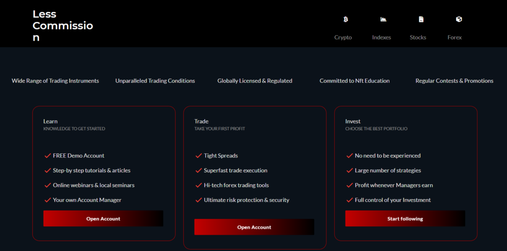Screen dimensions: 507x251
Task: Click the checkmark beside Large number of strategies
Action: [x=350, y=170]
